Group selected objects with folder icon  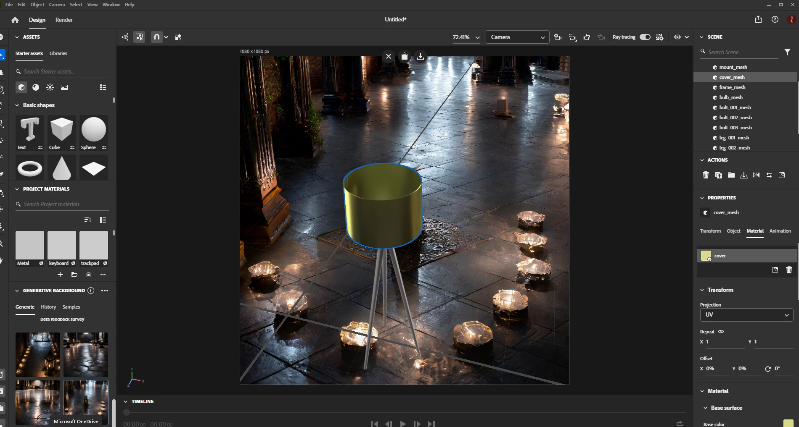click(731, 175)
